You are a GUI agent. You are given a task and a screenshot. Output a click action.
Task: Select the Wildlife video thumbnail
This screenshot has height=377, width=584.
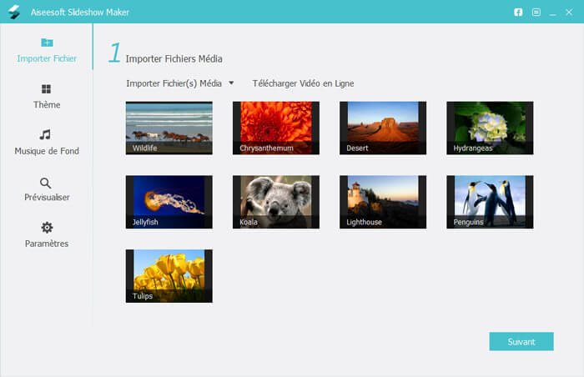click(x=169, y=128)
